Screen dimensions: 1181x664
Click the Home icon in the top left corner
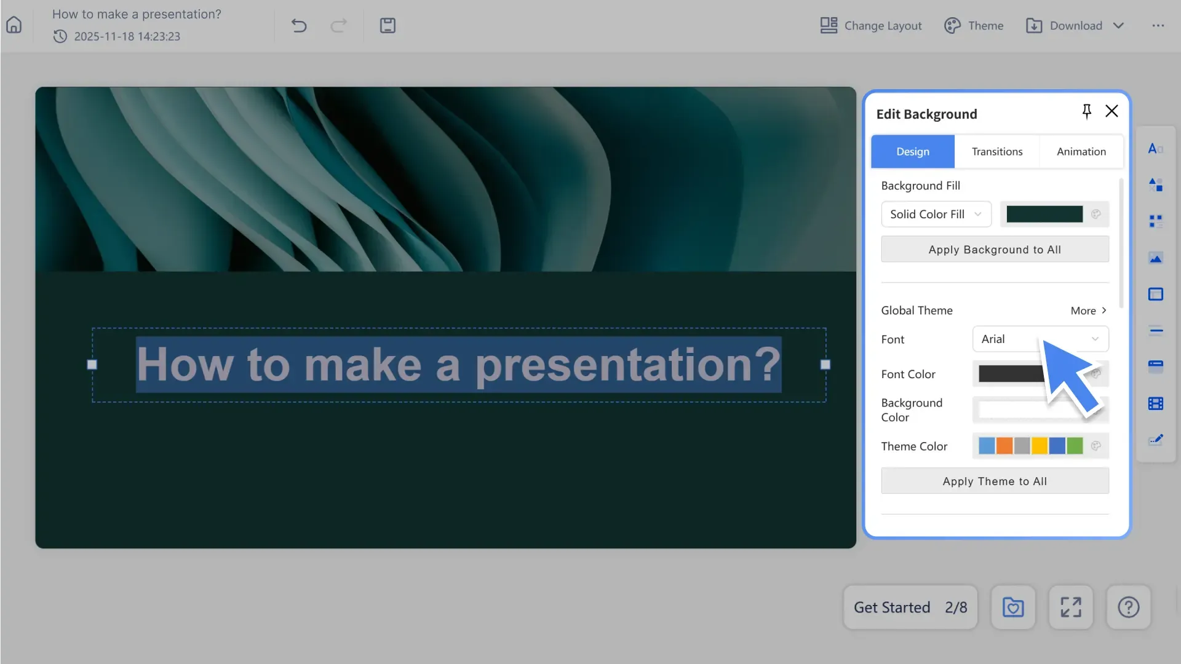14,25
